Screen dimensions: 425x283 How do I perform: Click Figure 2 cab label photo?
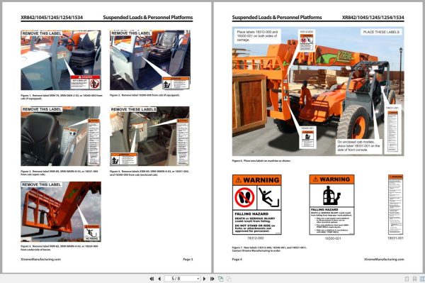pos(150,60)
